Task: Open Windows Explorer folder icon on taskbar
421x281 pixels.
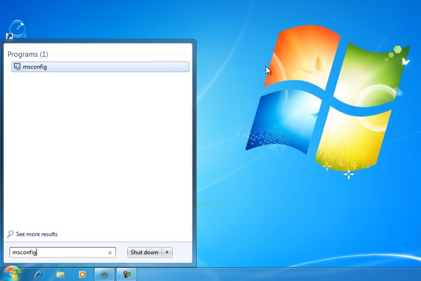Action: pos(60,274)
